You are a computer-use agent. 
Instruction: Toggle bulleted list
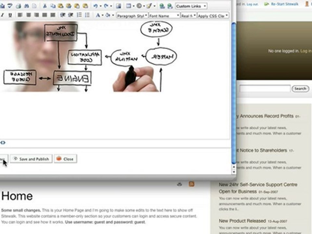click(x=87, y=15)
